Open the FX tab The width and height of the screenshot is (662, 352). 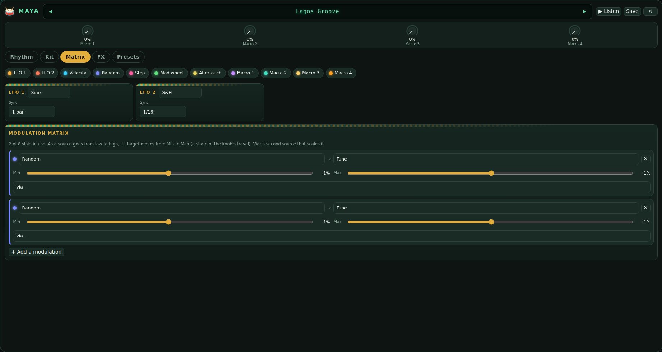click(x=101, y=57)
